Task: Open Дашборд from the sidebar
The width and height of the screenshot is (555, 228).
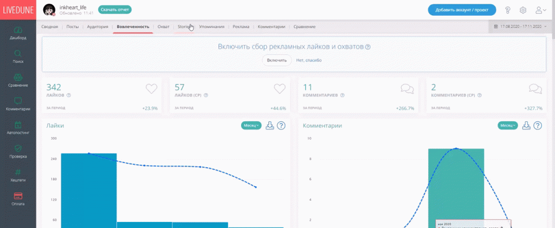Action: pyautogui.click(x=18, y=32)
